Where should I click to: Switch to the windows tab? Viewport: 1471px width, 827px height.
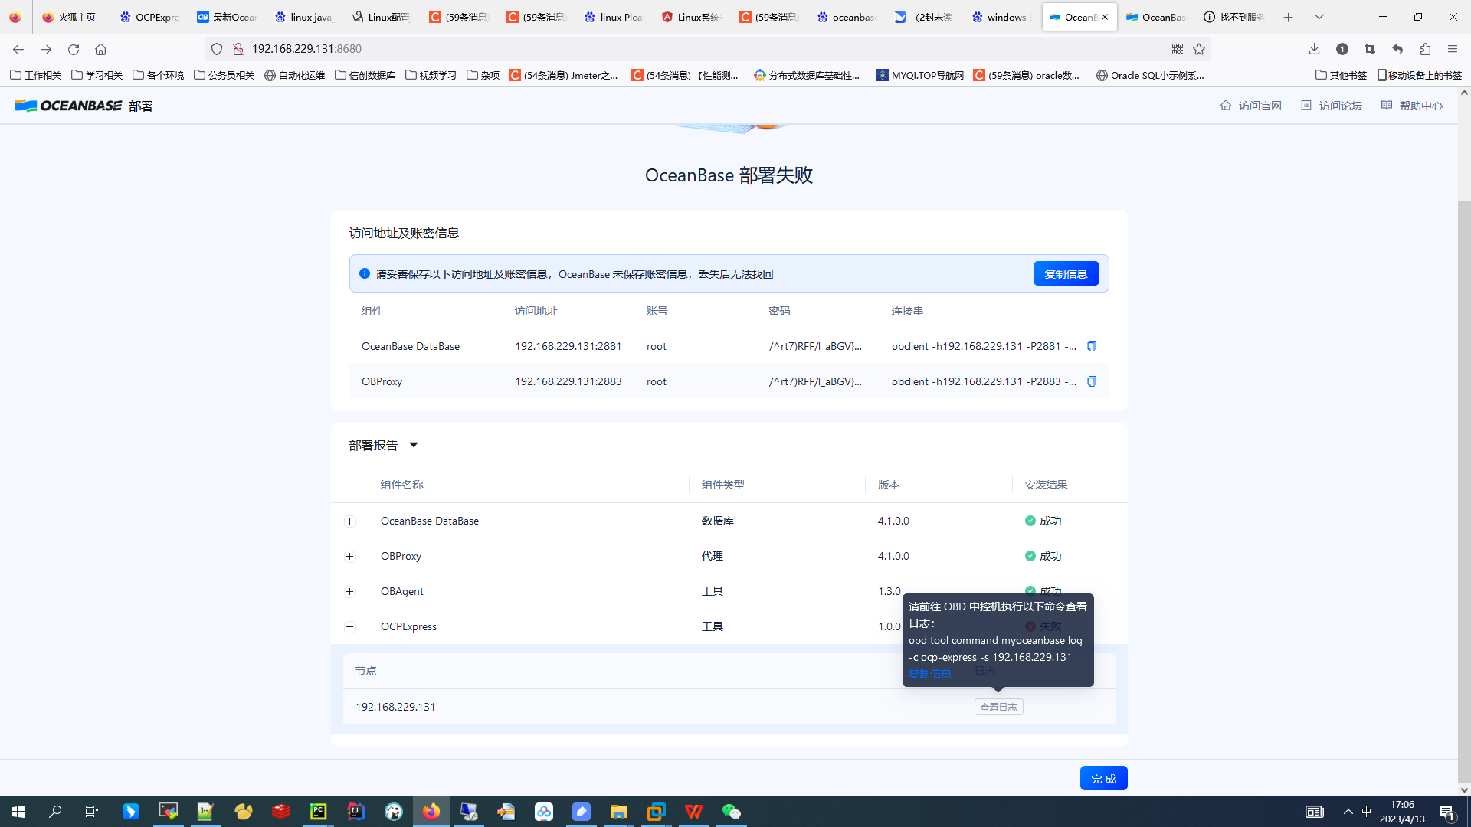point(1001,17)
